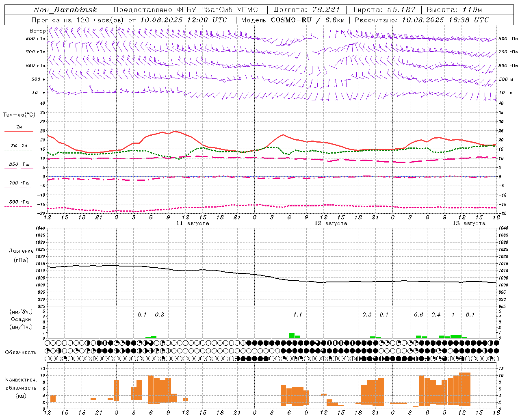Click the "(мм/1ч.)" precipitation unit label
The width and height of the screenshot is (520, 416).
pyautogui.click(x=21, y=327)
